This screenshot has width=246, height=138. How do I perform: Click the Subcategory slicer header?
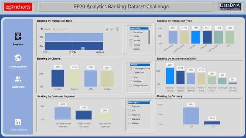pyautogui.click(x=139, y=103)
